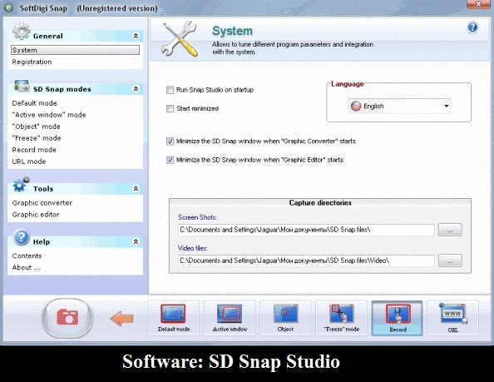Close the SoftDigi Snap window
Image resolution: width=494 pixels, height=382 pixels.
[x=479, y=4]
